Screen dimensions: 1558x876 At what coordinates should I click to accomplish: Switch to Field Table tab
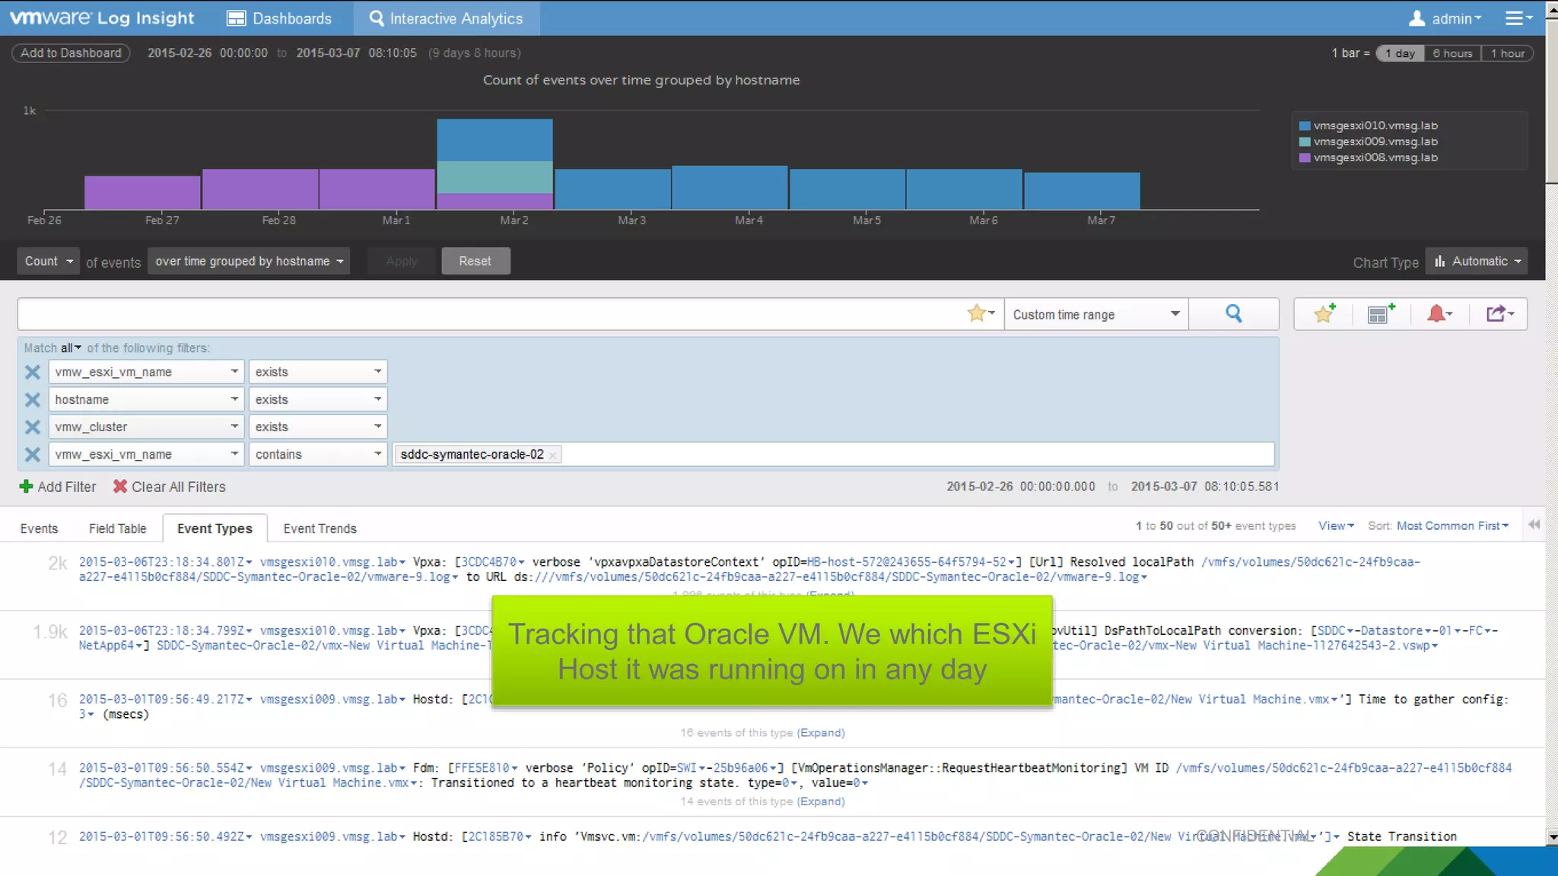117,528
